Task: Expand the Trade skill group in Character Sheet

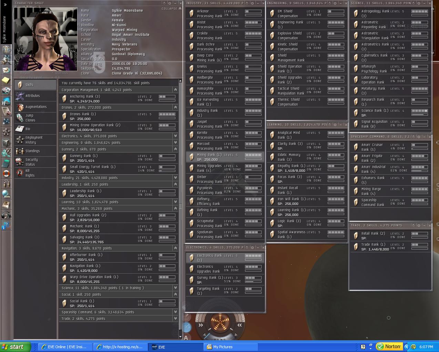Action: click(x=175, y=319)
